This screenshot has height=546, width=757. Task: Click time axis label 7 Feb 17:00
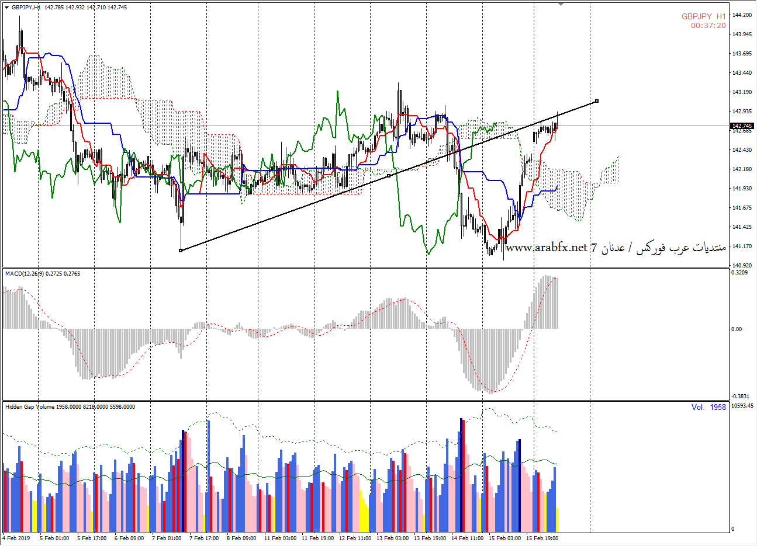click(x=204, y=538)
